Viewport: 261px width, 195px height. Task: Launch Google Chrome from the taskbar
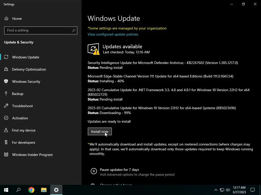click(31, 190)
